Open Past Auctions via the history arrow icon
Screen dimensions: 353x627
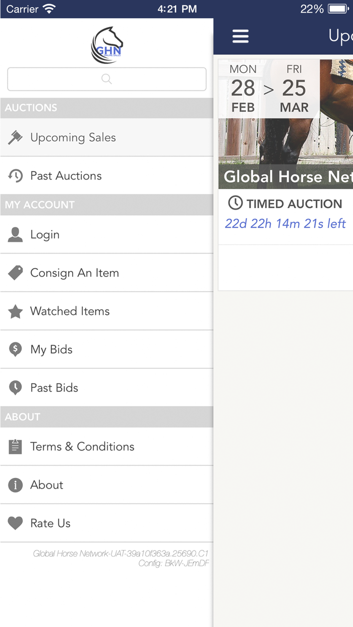click(15, 175)
